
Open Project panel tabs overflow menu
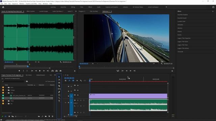tap(55, 75)
